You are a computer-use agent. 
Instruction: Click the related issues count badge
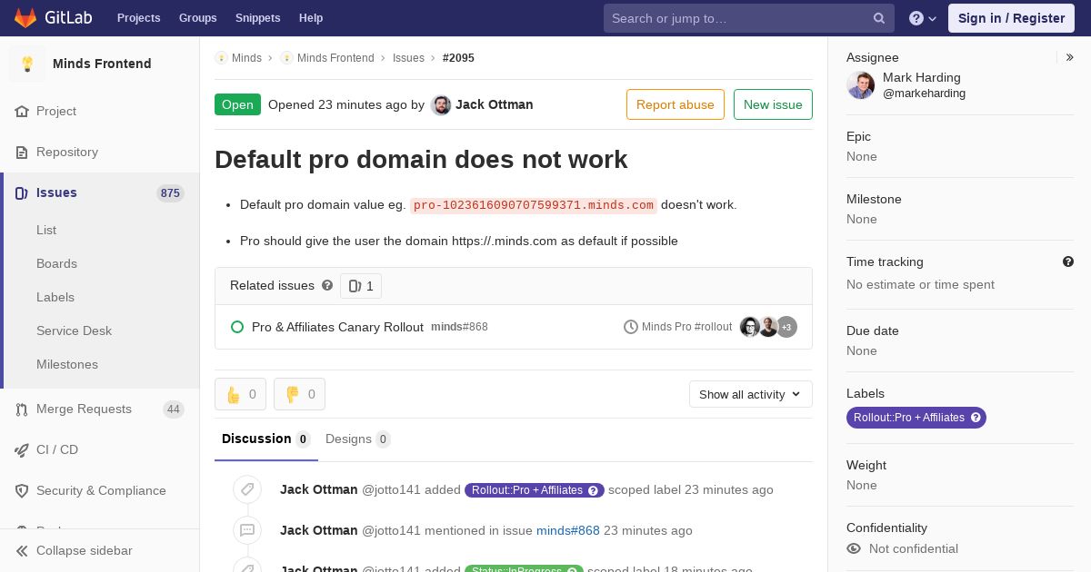tap(361, 286)
